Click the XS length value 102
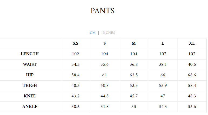The width and height of the screenshot is (208, 115). pyautogui.click(x=76, y=54)
